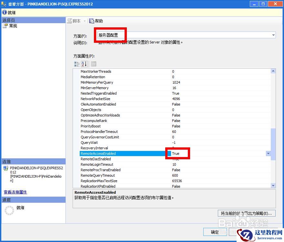Click the connection server icon
The width and height of the screenshot is (284, 242).
(x=5, y=168)
